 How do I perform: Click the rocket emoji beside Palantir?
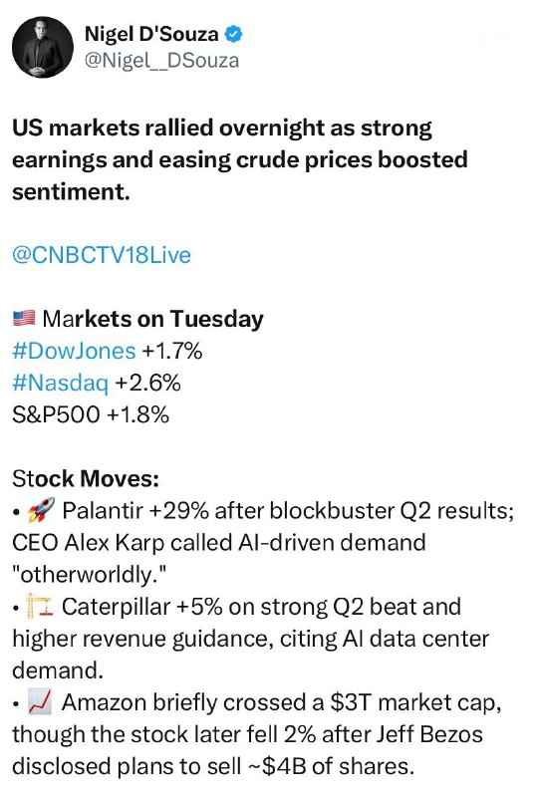pyautogui.click(x=41, y=510)
